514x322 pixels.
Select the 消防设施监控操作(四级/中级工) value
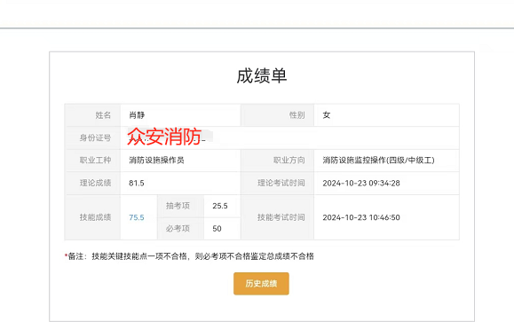[x=378, y=161]
